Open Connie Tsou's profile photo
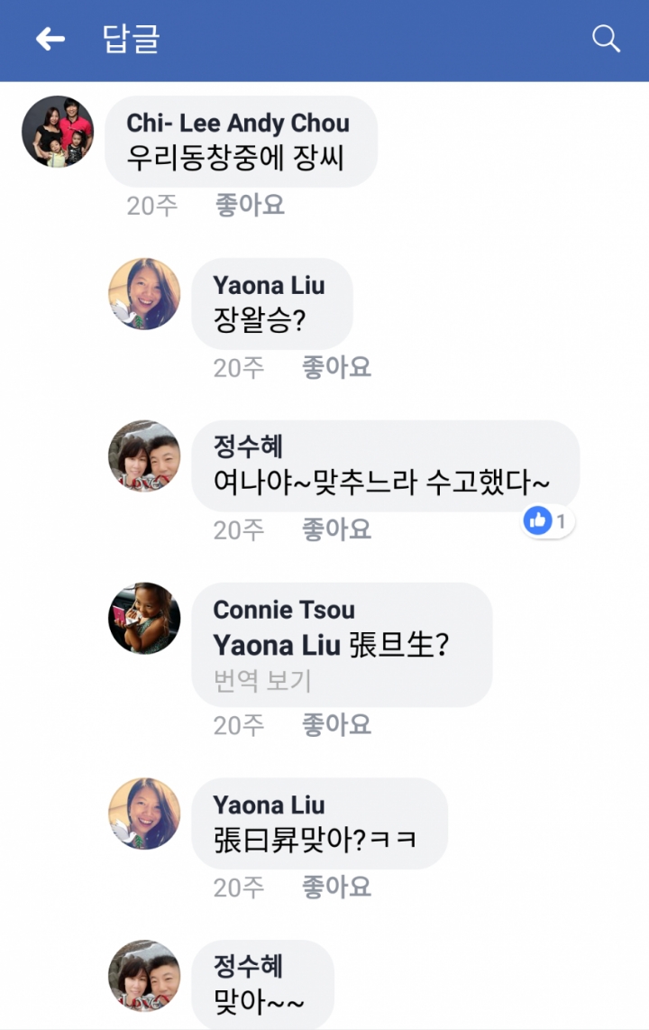 point(144,618)
